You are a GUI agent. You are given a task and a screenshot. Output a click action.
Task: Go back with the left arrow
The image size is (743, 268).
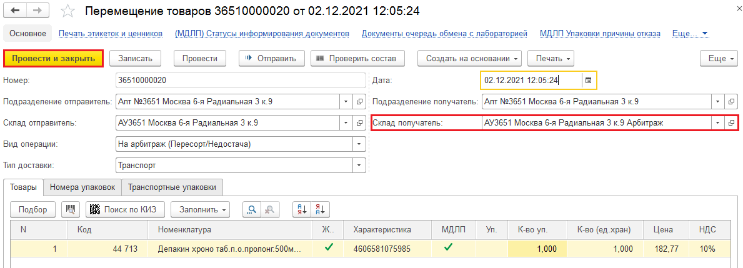pos(16,11)
